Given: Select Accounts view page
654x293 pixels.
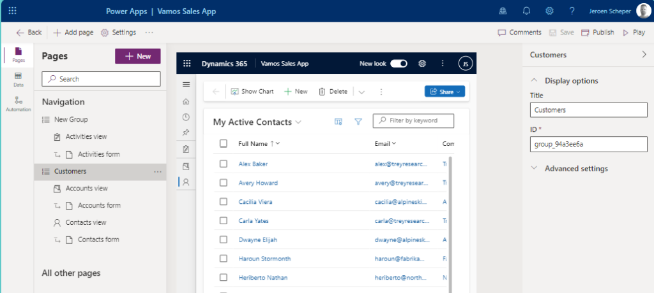Looking at the screenshot, I should point(86,188).
